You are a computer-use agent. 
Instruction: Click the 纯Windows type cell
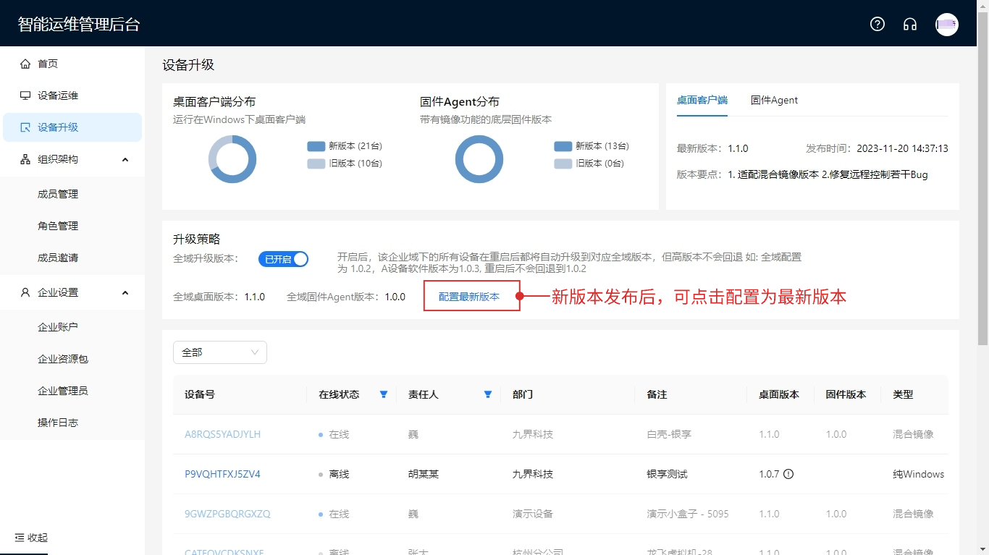point(918,474)
